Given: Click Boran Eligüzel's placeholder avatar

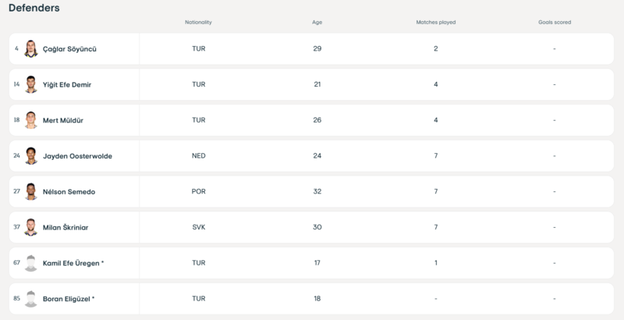Looking at the screenshot, I should point(31,299).
